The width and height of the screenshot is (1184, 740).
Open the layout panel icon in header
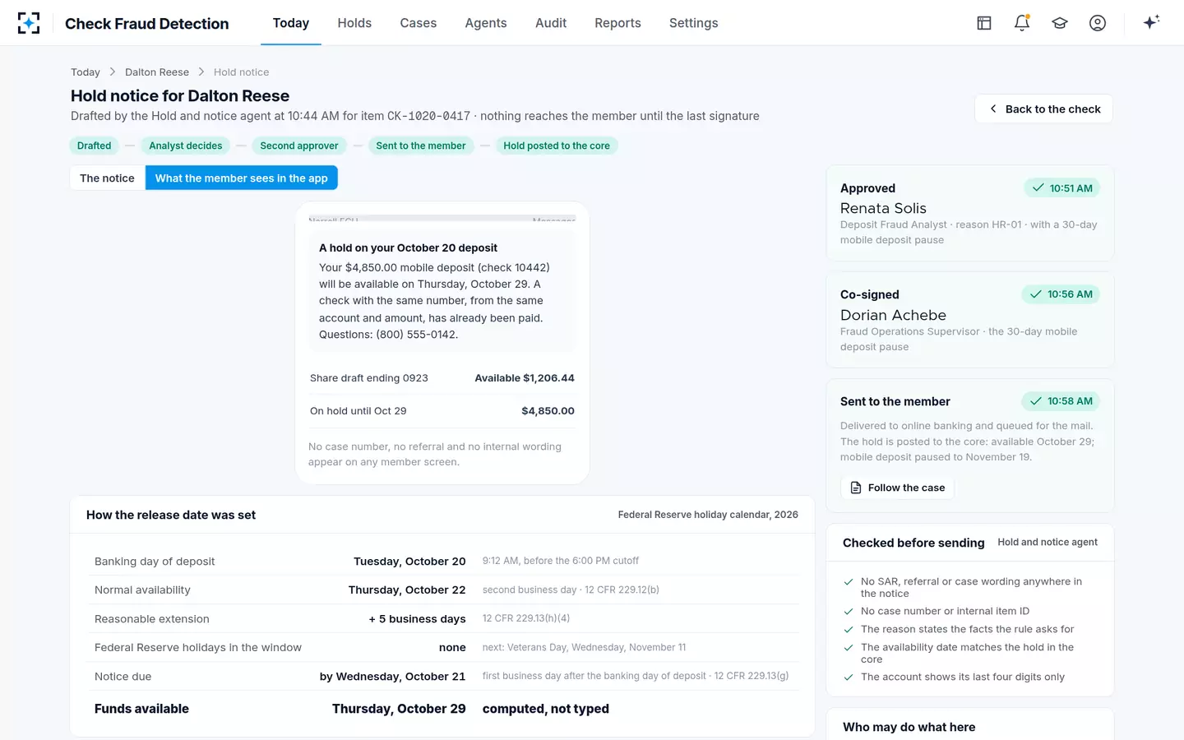coord(984,23)
